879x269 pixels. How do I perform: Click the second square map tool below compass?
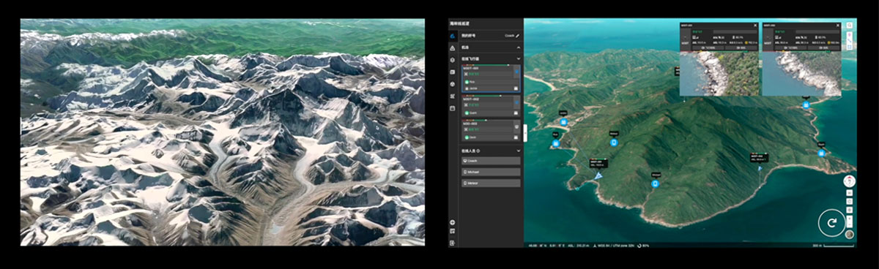click(x=849, y=200)
